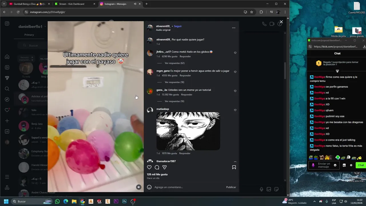Bookmark this page with the star
The height and width of the screenshot is (206, 366).
click(252, 12)
